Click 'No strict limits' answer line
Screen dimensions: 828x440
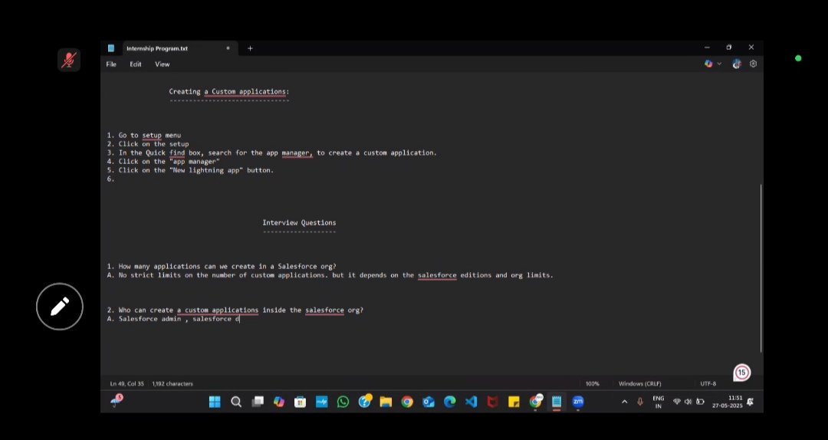pyautogui.click(x=330, y=274)
